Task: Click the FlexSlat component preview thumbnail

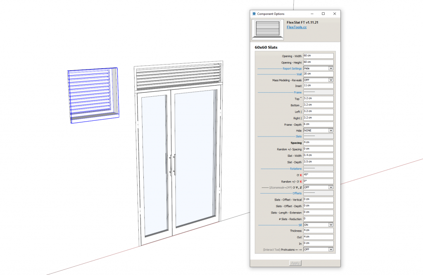Action: click(x=267, y=29)
